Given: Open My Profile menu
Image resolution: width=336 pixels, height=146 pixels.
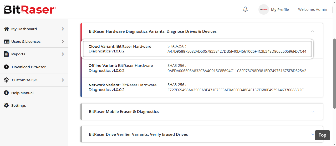Looking at the screenshot, I should (x=280, y=10).
